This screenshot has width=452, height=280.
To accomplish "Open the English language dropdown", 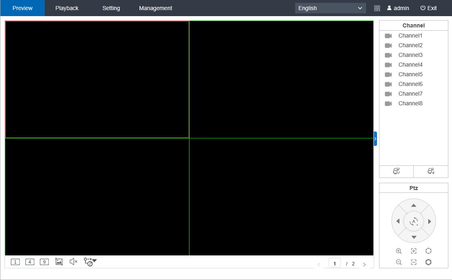I will [330, 8].
